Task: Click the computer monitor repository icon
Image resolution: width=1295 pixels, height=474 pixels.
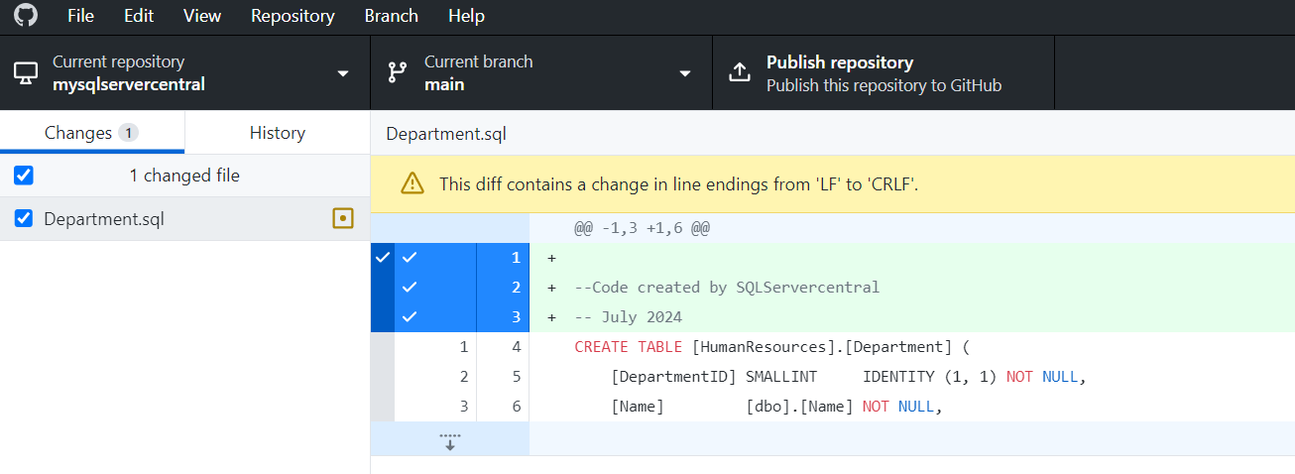Action: [26, 72]
